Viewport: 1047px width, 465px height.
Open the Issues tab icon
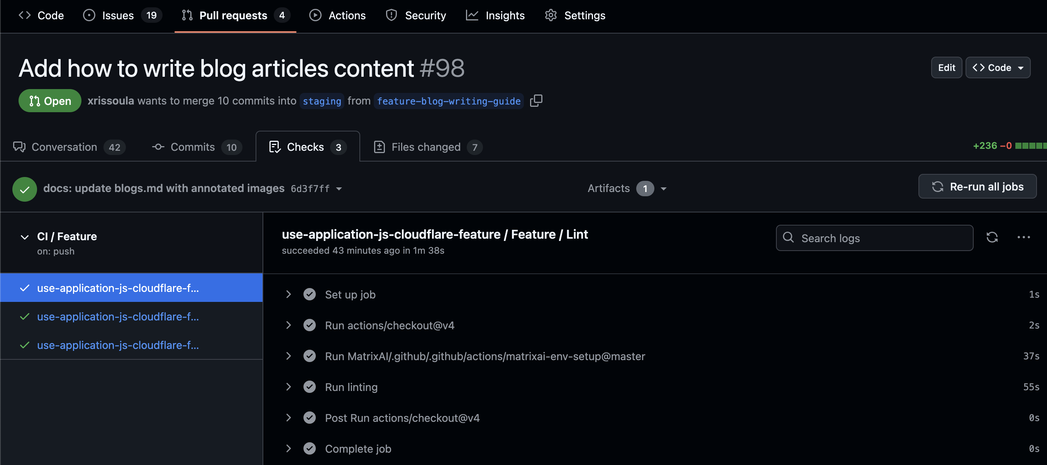pyautogui.click(x=89, y=15)
